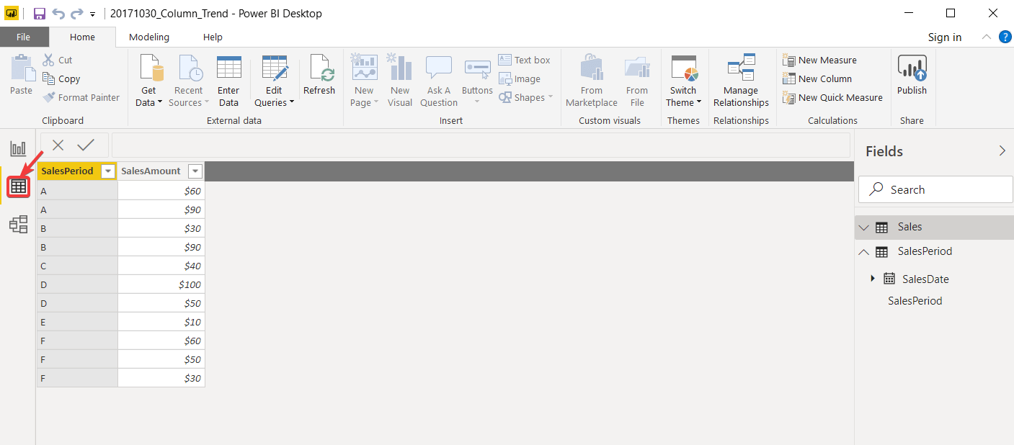Collapse the Fields pane with the chevron
Screen dimensions: 1014x445
[1002, 150]
